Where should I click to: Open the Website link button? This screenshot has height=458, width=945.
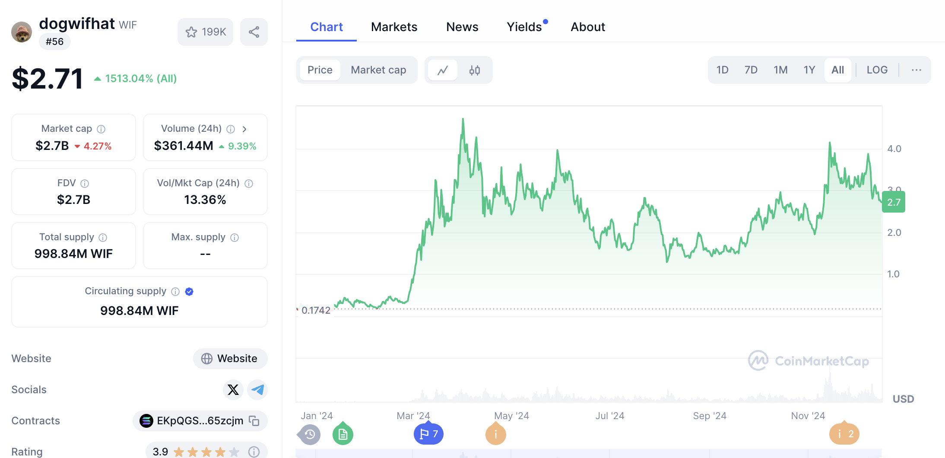pos(230,359)
